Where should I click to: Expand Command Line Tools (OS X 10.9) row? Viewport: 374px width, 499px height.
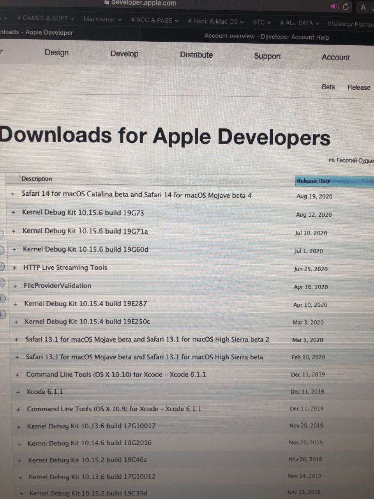(18, 410)
